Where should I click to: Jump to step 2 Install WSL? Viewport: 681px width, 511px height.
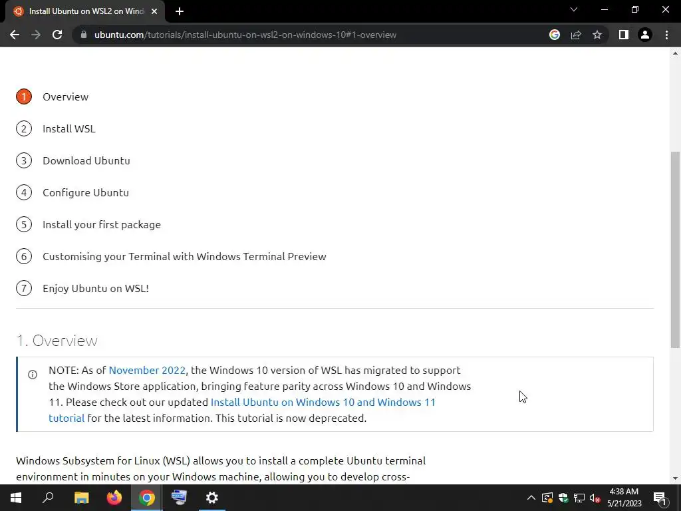69,128
